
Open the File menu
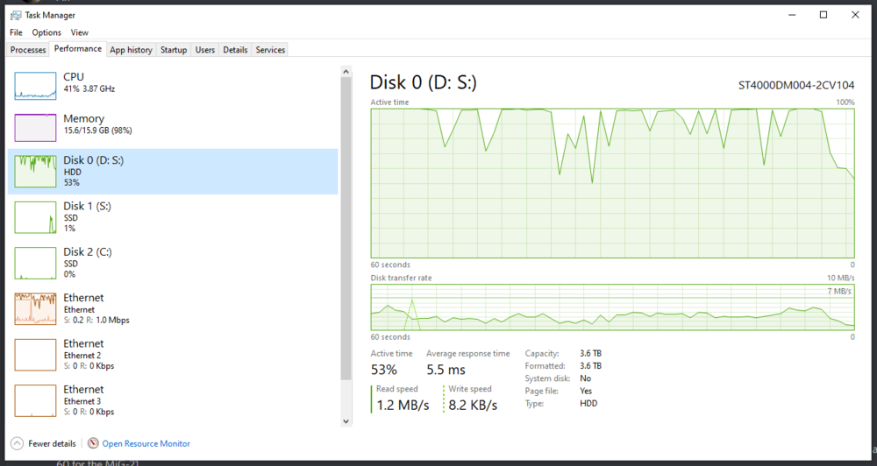pyautogui.click(x=16, y=32)
